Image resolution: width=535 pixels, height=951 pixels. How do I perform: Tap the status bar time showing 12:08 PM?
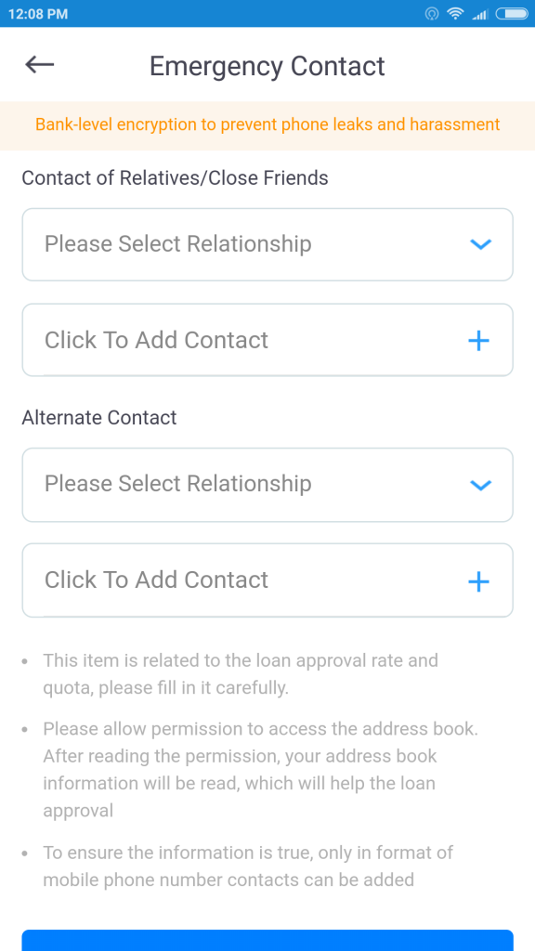click(37, 14)
